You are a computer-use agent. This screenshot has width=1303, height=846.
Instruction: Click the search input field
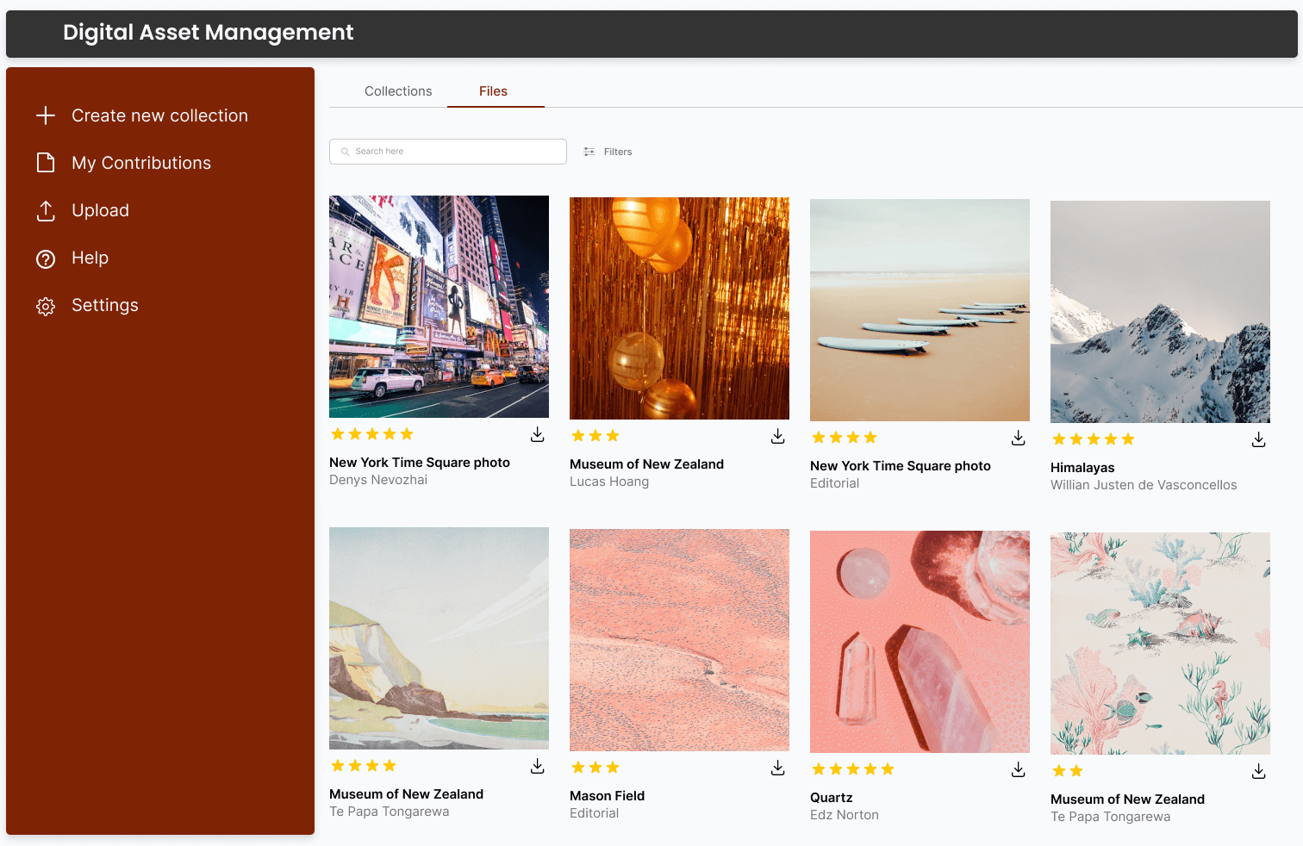point(447,151)
